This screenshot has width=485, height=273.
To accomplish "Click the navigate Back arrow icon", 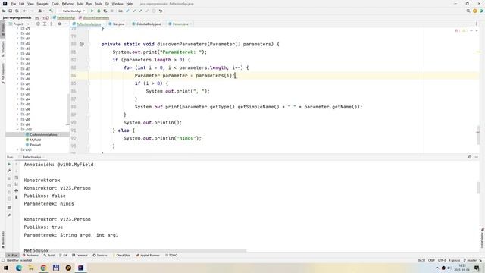I will [x=25, y=11].
